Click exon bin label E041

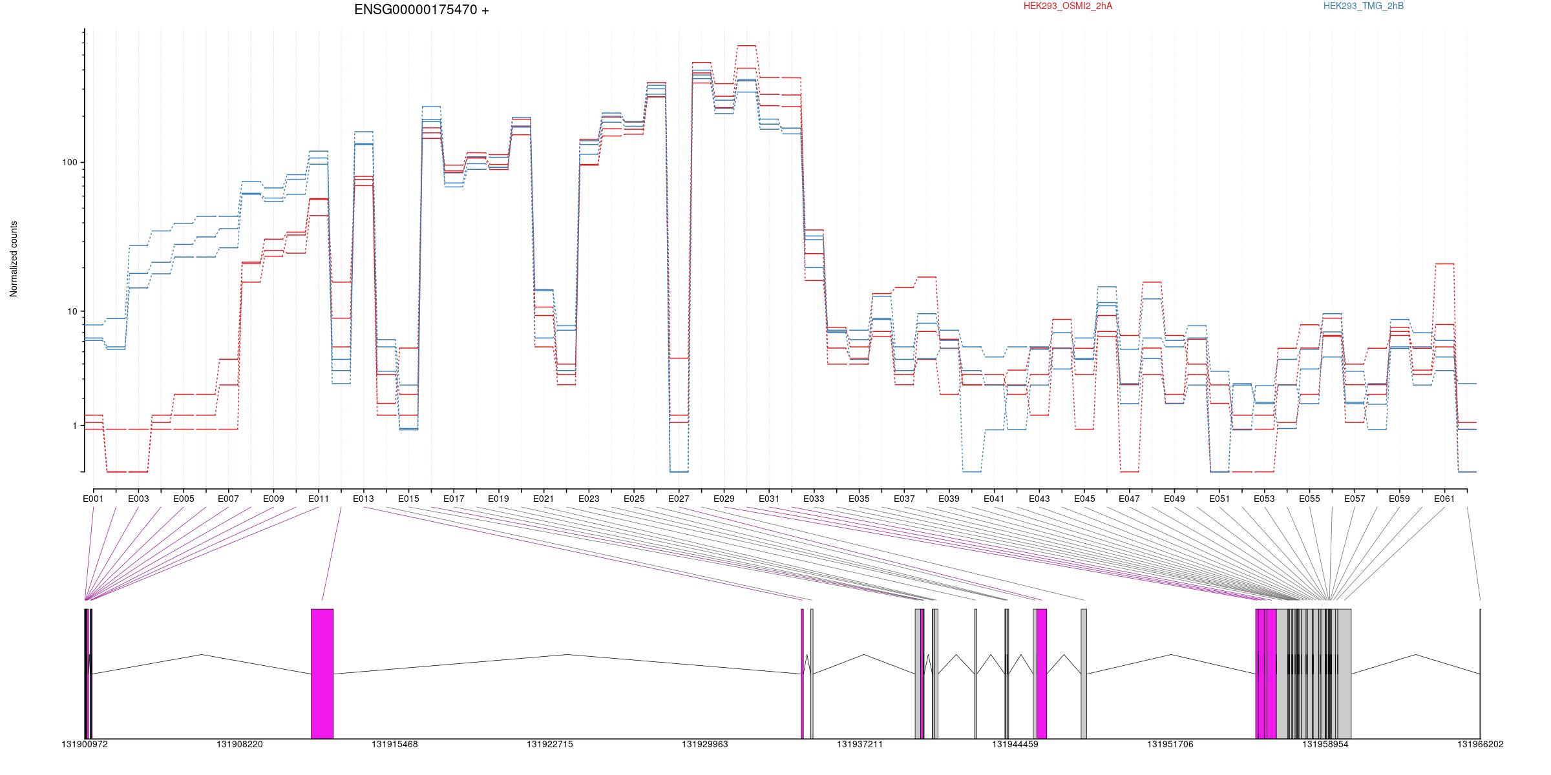994,499
